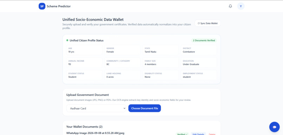Click the Upload Government Document heading
283x135 pixels.
tap(87, 95)
